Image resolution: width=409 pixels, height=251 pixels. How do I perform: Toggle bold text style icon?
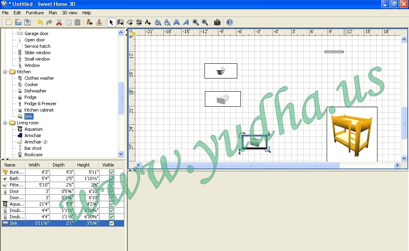click(177, 22)
